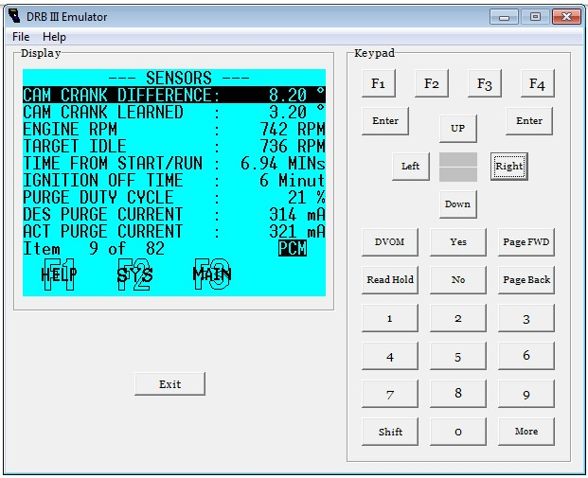Image resolution: width=588 pixels, height=478 pixels.
Task: Toggle the Read Hold button
Action: [390, 280]
